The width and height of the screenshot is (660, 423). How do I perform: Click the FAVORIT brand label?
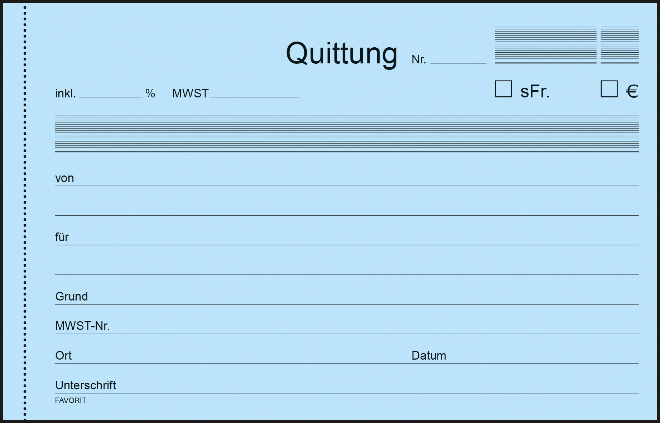point(71,400)
